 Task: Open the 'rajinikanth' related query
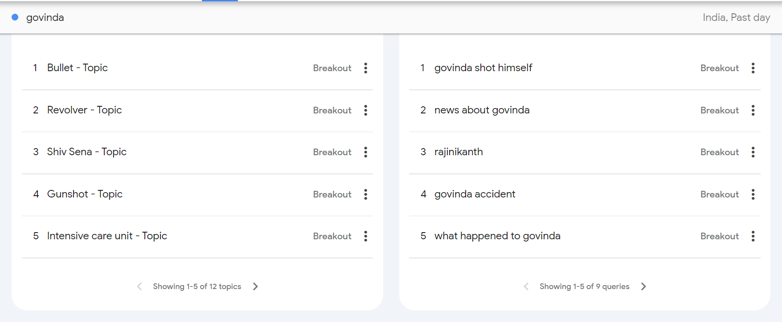click(459, 152)
